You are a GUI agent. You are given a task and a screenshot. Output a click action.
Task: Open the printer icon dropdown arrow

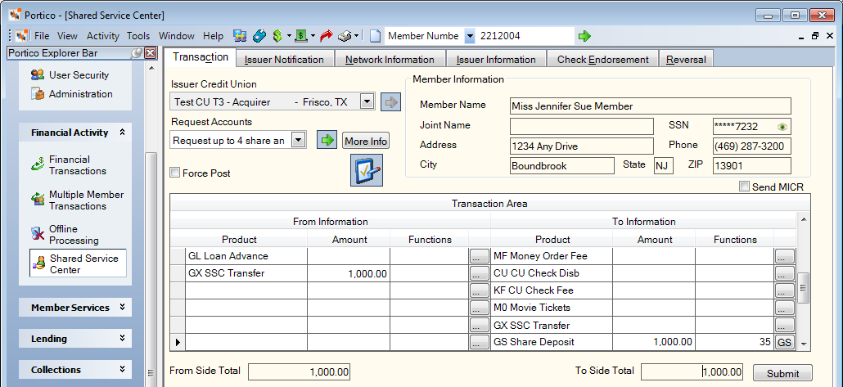[x=357, y=36]
